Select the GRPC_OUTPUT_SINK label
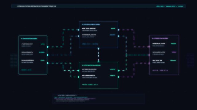Image resolution: width=197 pixels, height=110 pixels. tap(157, 61)
